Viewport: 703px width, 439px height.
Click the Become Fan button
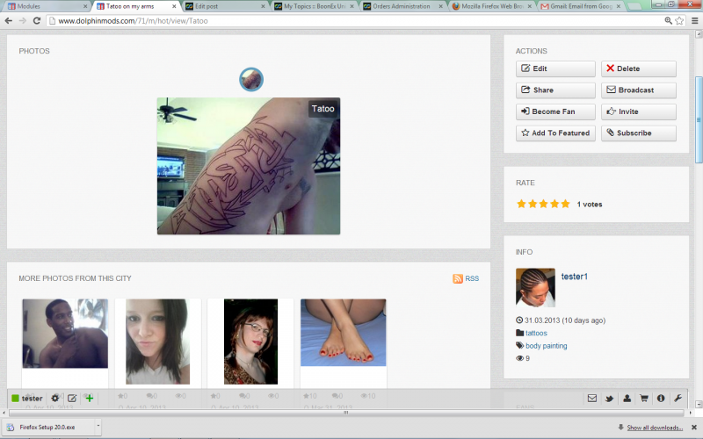555,112
